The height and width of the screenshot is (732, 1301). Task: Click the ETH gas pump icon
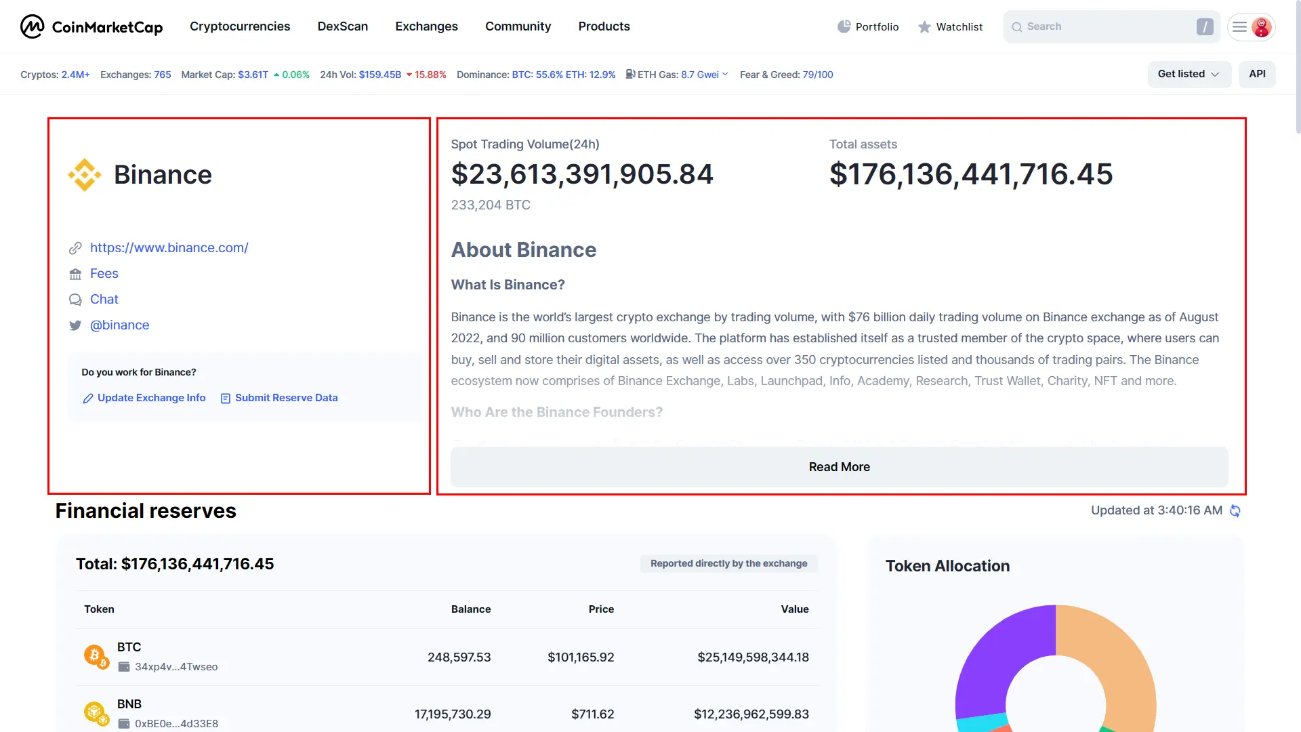click(x=630, y=74)
